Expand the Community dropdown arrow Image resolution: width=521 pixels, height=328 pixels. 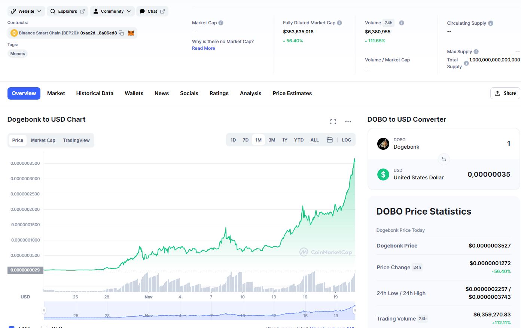[x=129, y=11]
